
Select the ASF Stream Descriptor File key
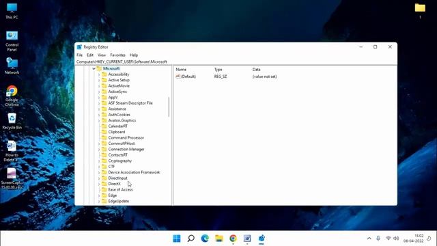pyautogui.click(x=130, y=103)
